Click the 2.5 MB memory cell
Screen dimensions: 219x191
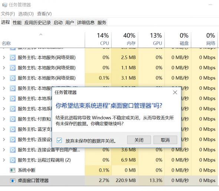click(125, 58)
